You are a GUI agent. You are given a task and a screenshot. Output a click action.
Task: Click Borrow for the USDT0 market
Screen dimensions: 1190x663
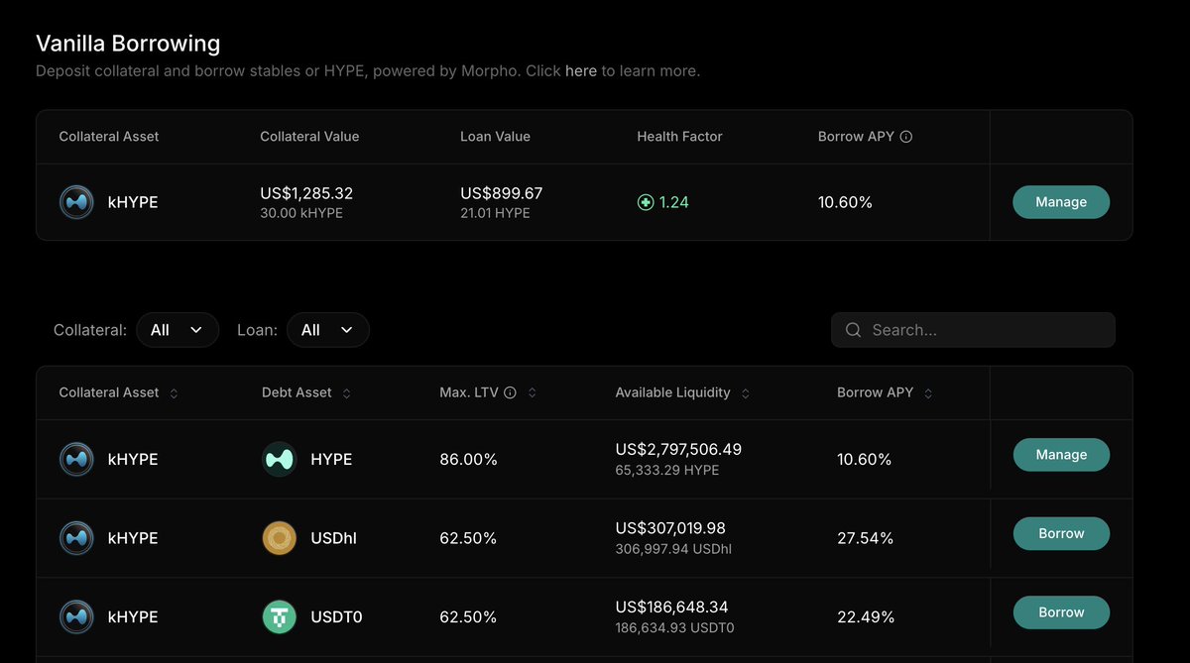pyautogui.click(x=1061, y=612)
